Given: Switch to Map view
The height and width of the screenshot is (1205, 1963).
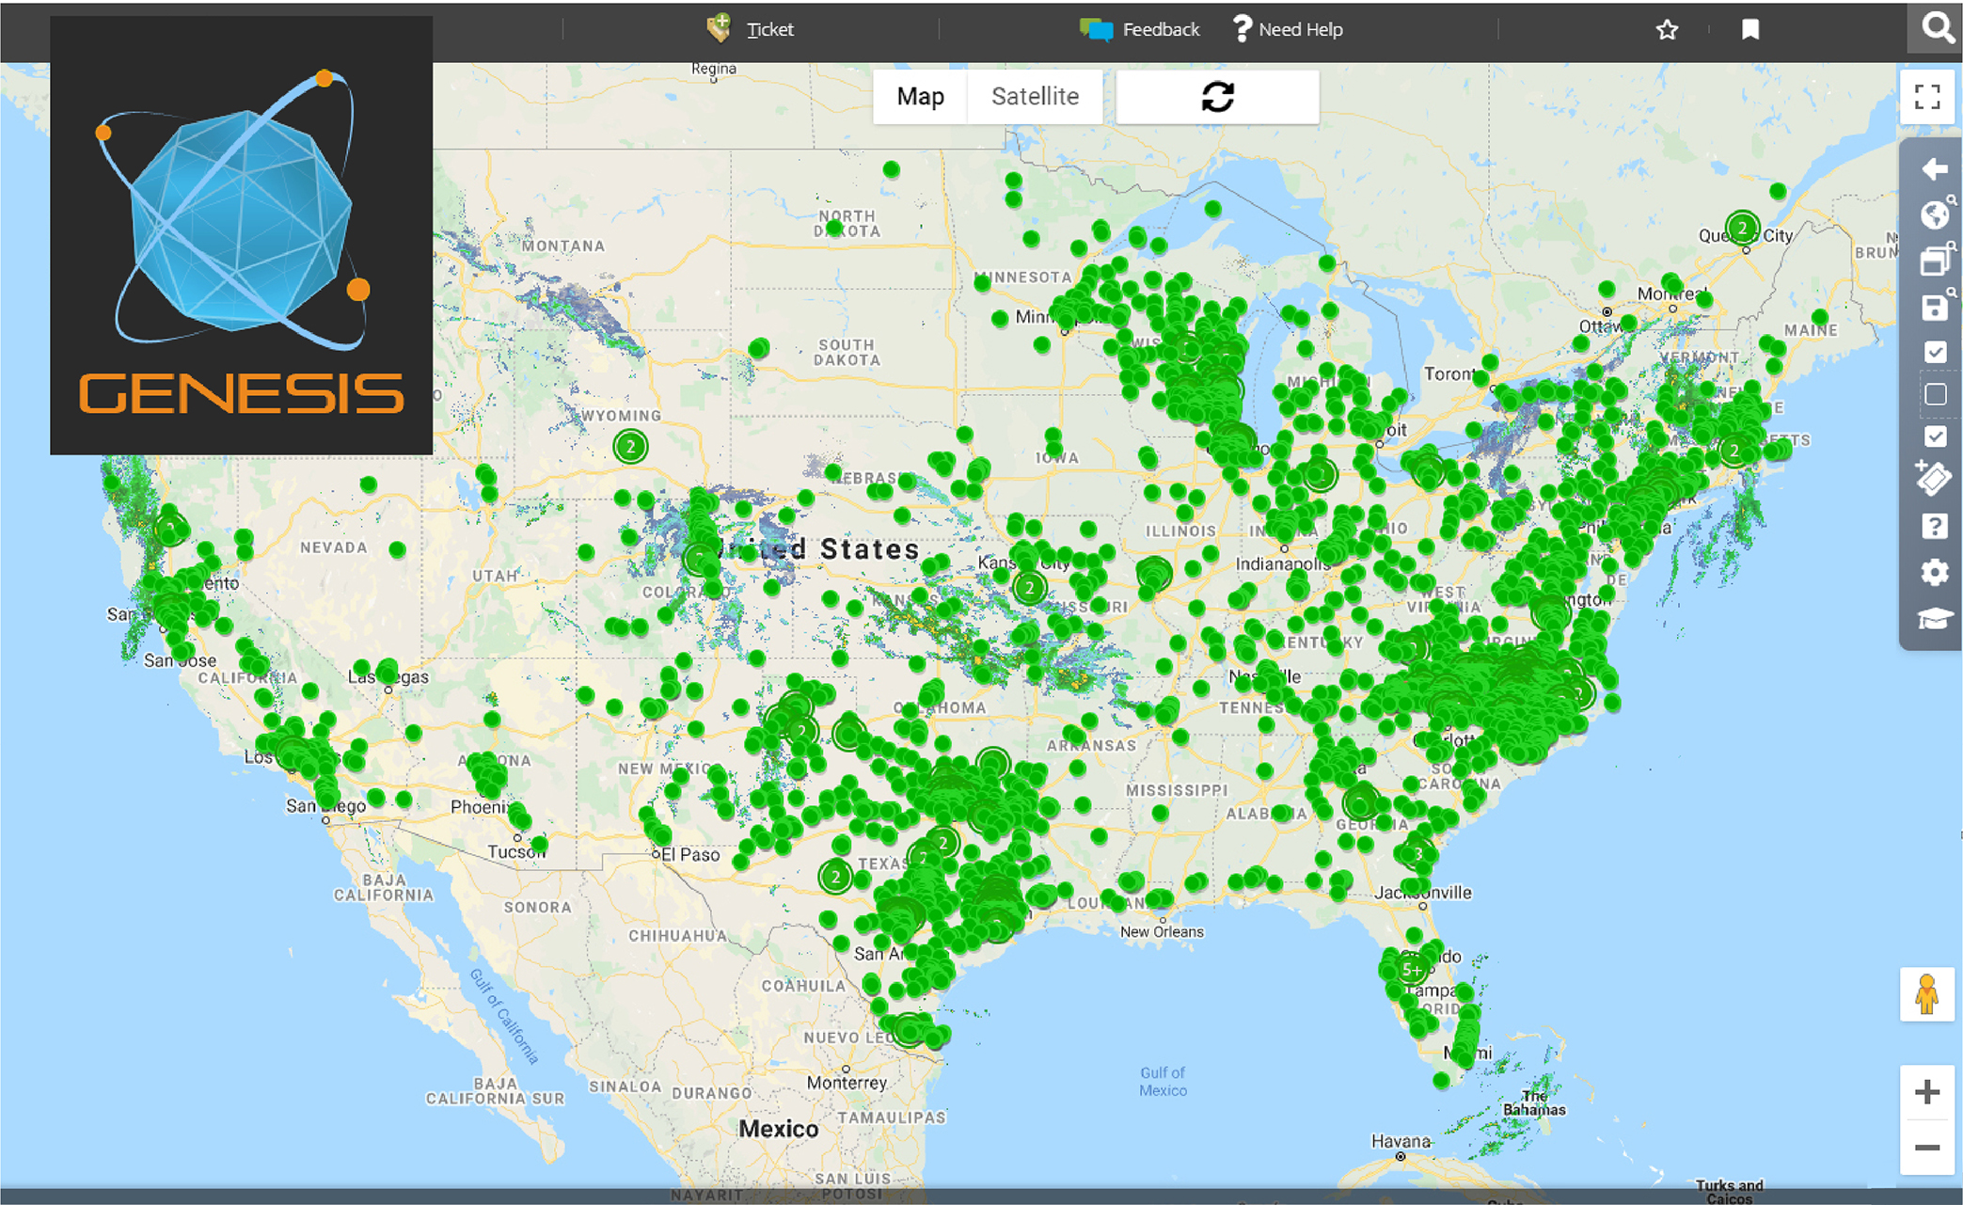Looking at the screenshot, I should pos(920,96).
